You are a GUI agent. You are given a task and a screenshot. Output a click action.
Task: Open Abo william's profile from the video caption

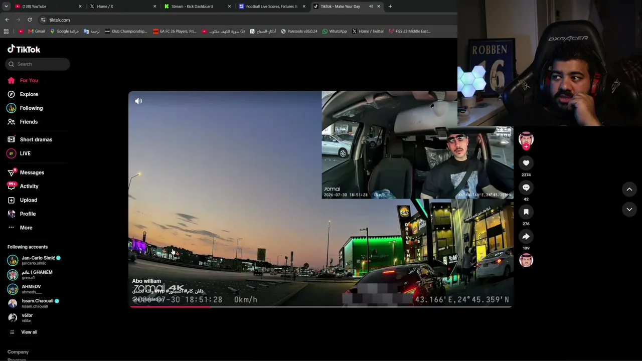click(146, 281)
